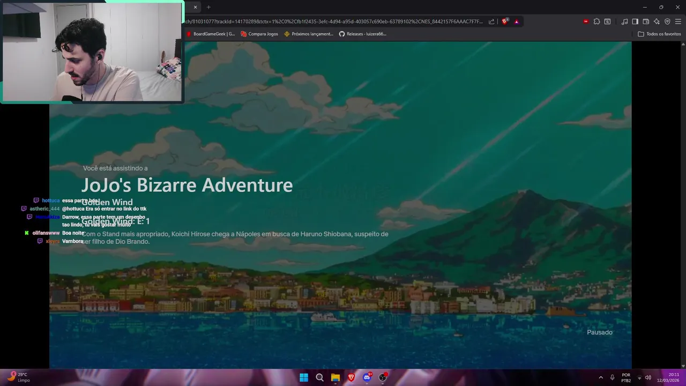The height and width of the screenshot is (386, 686).
Task: Open Brave Rewards triangle icon
Action: click(x=517, y=21)
